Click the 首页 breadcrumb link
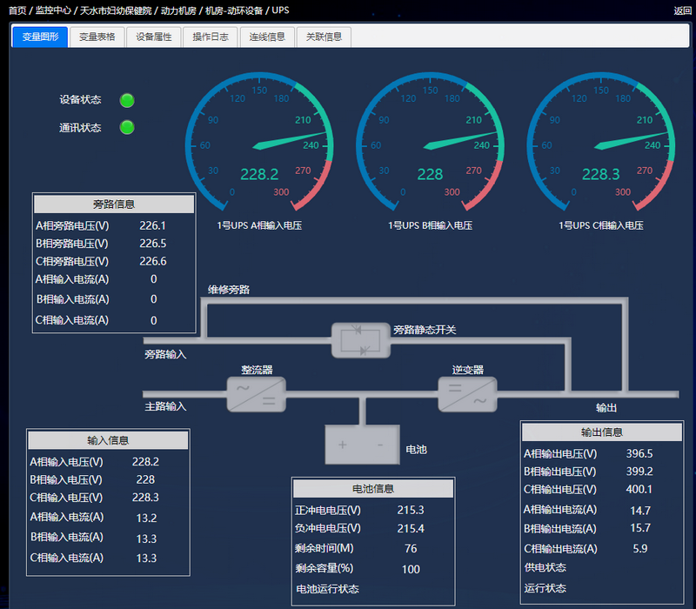The height and width of the screenshot is (609, 696). [17, 10]
